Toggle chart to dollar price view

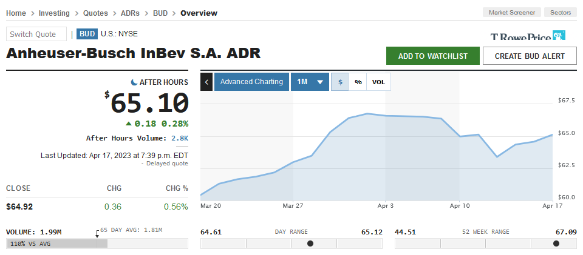click(x=340, y=82)
